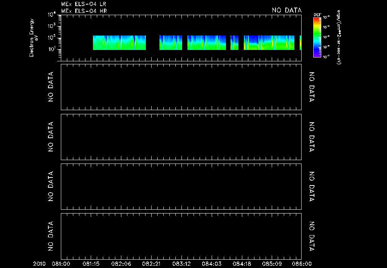This screenshot has width=387, height=268.
Task: Click the DEF rainbow color scale bar
Action: 317,37
